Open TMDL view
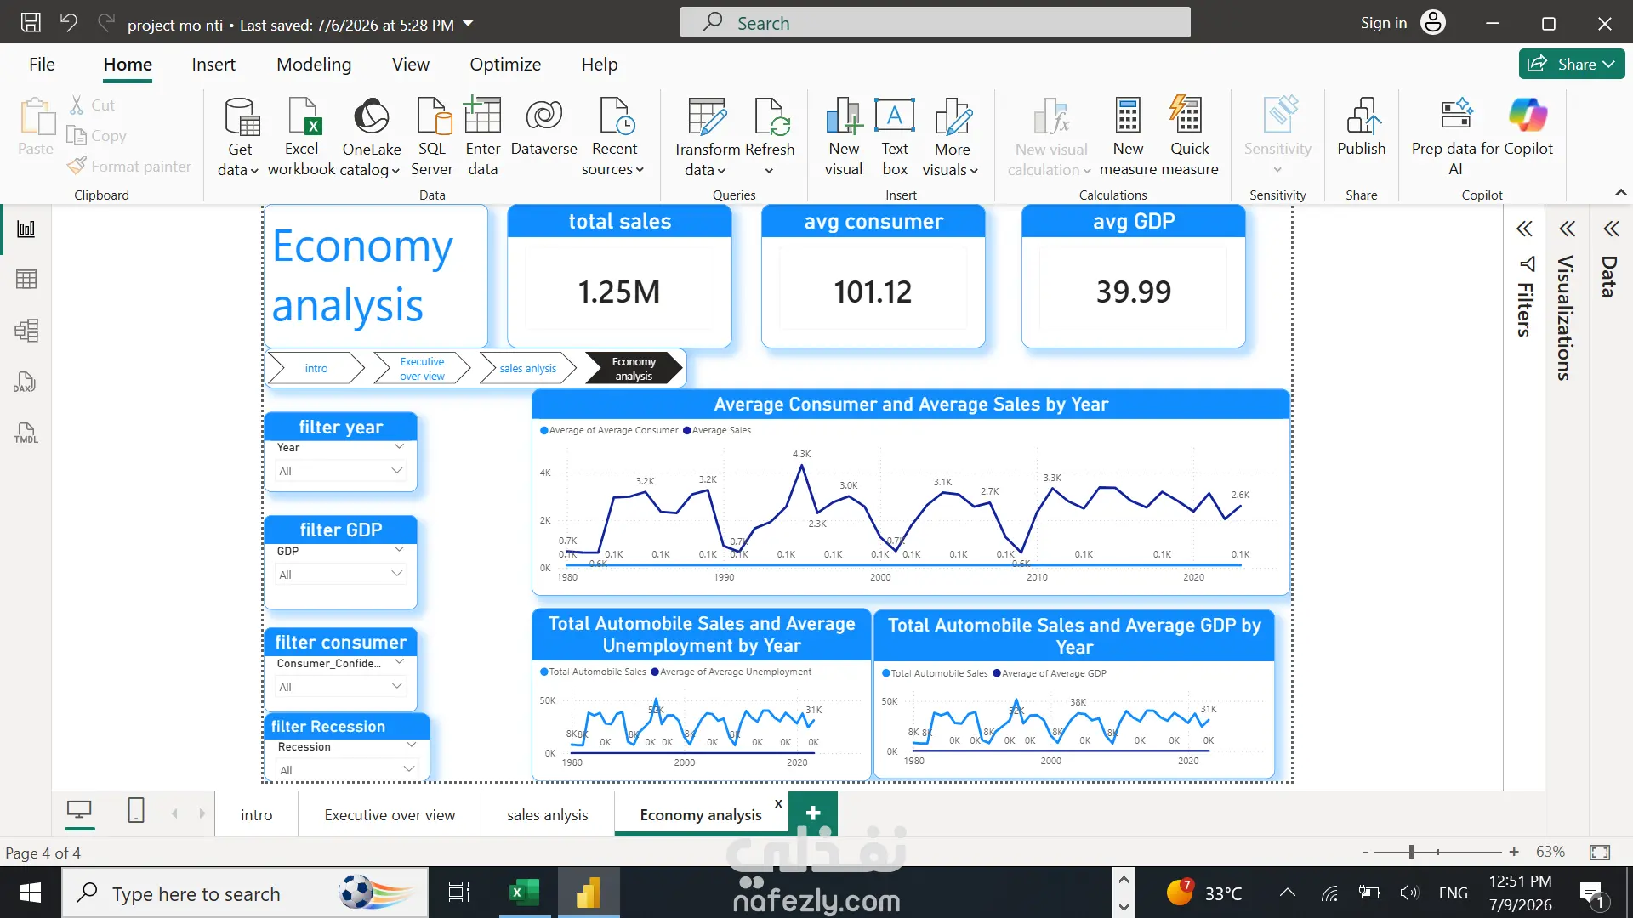This screenshot has width=1633, height=918. (x=26, y=433)
